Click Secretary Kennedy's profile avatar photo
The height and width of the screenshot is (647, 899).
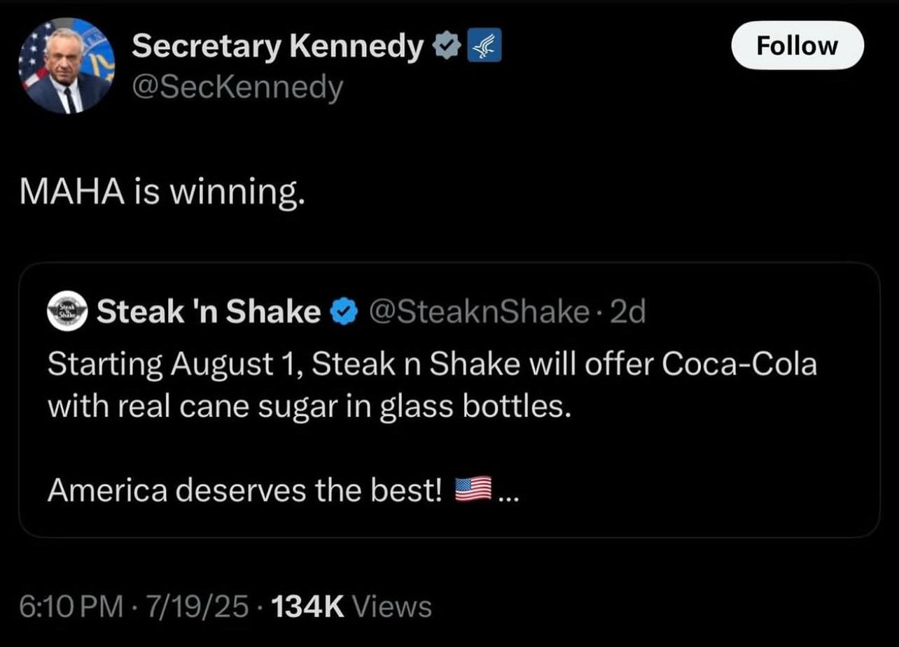pyautogui.click(x=67, y=66)
